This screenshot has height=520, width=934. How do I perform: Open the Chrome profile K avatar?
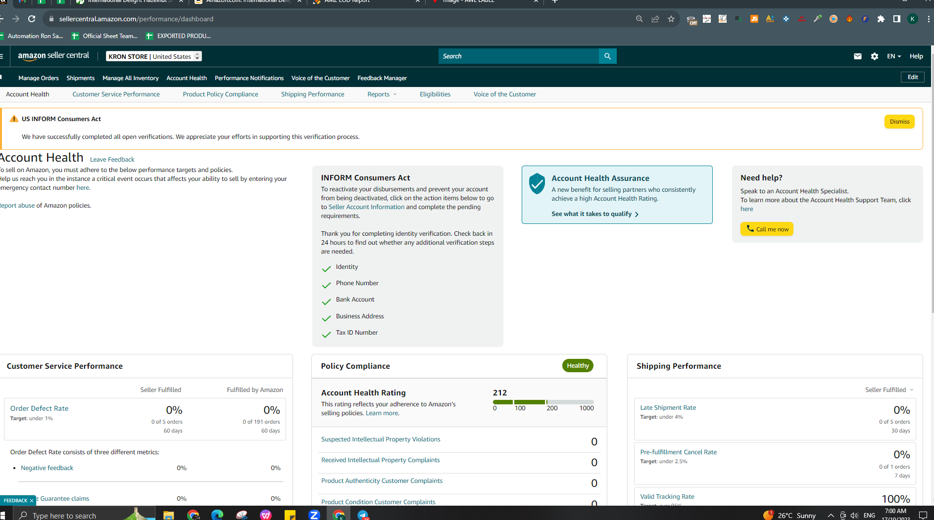pos(913,19)
